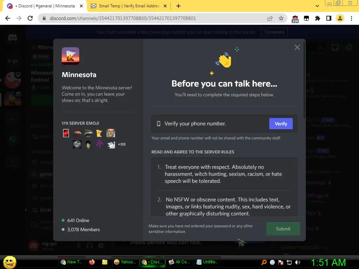Click the padlock site info icon
The width and height of the screenshot is (359, 269).
[x=44, y=18]
